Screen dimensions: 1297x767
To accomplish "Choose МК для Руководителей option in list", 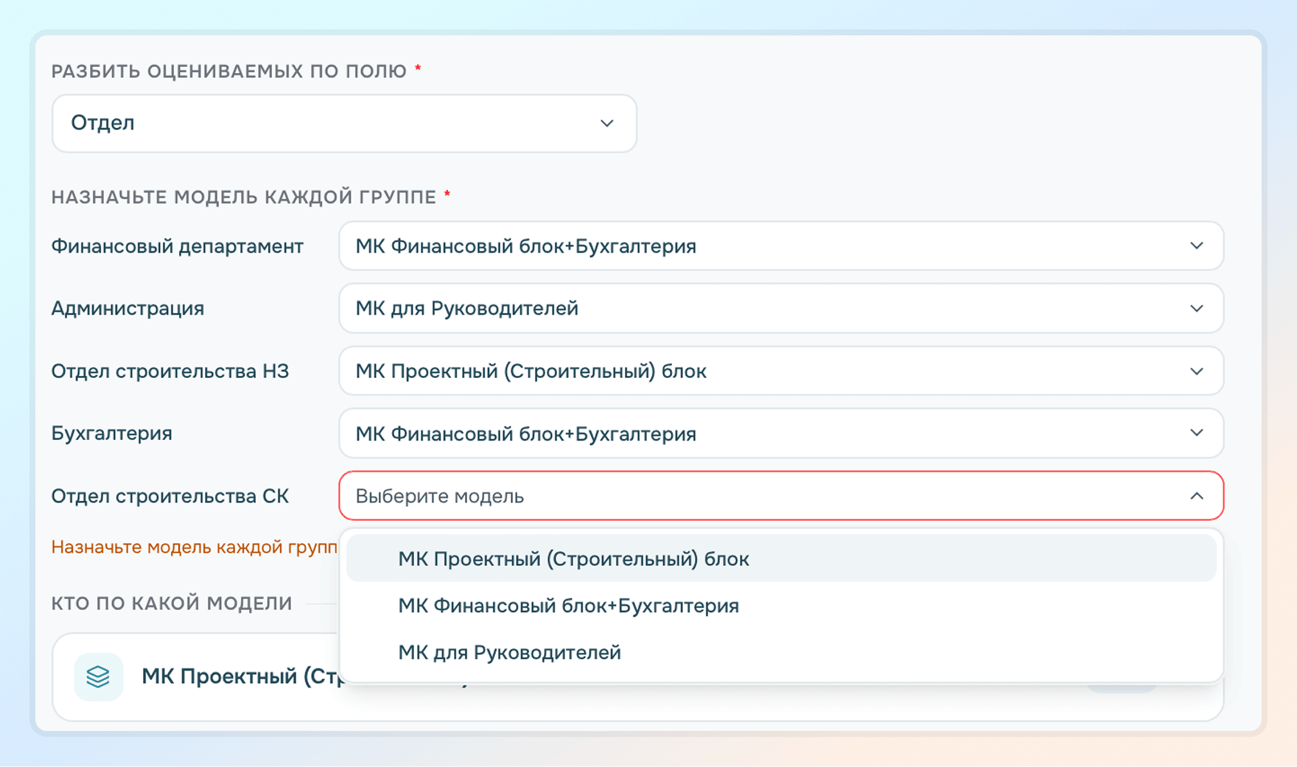I will click(781, 652).
